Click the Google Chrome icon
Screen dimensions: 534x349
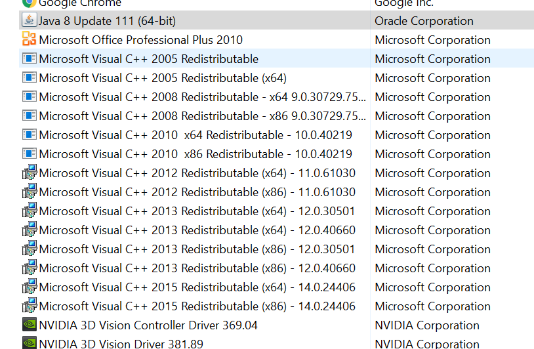30,3
